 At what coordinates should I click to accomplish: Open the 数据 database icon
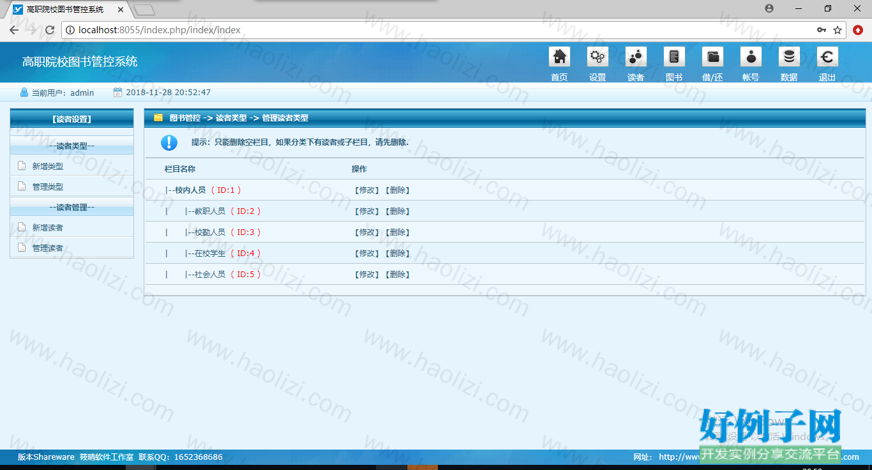point(789,57)
